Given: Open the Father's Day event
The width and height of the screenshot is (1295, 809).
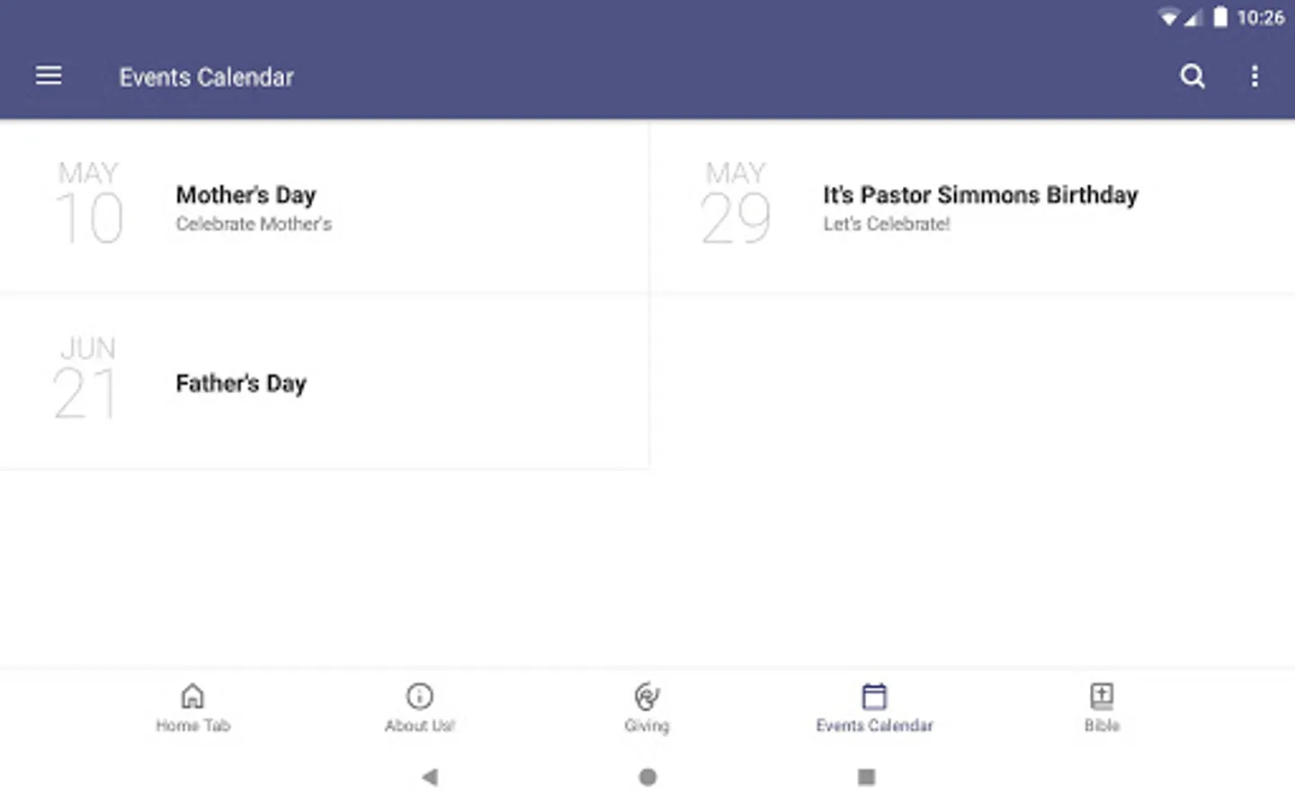Looking at the screenshot, I should pos(241,384).
